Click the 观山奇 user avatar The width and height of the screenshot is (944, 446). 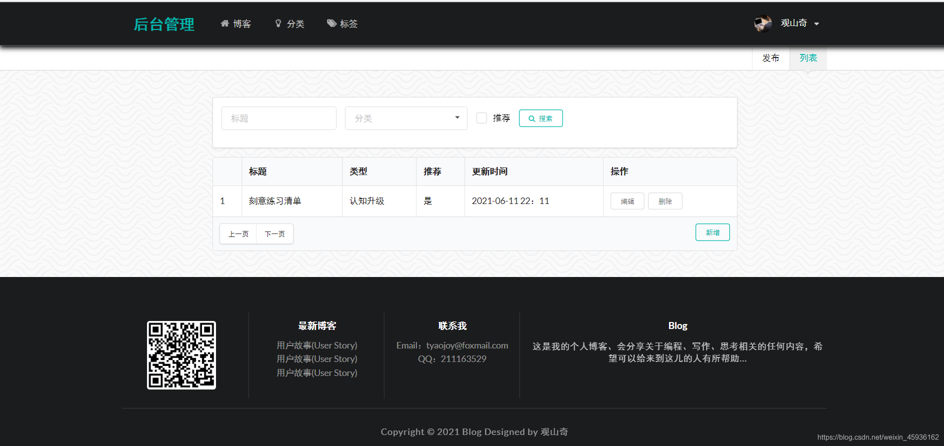pos(763,23)
